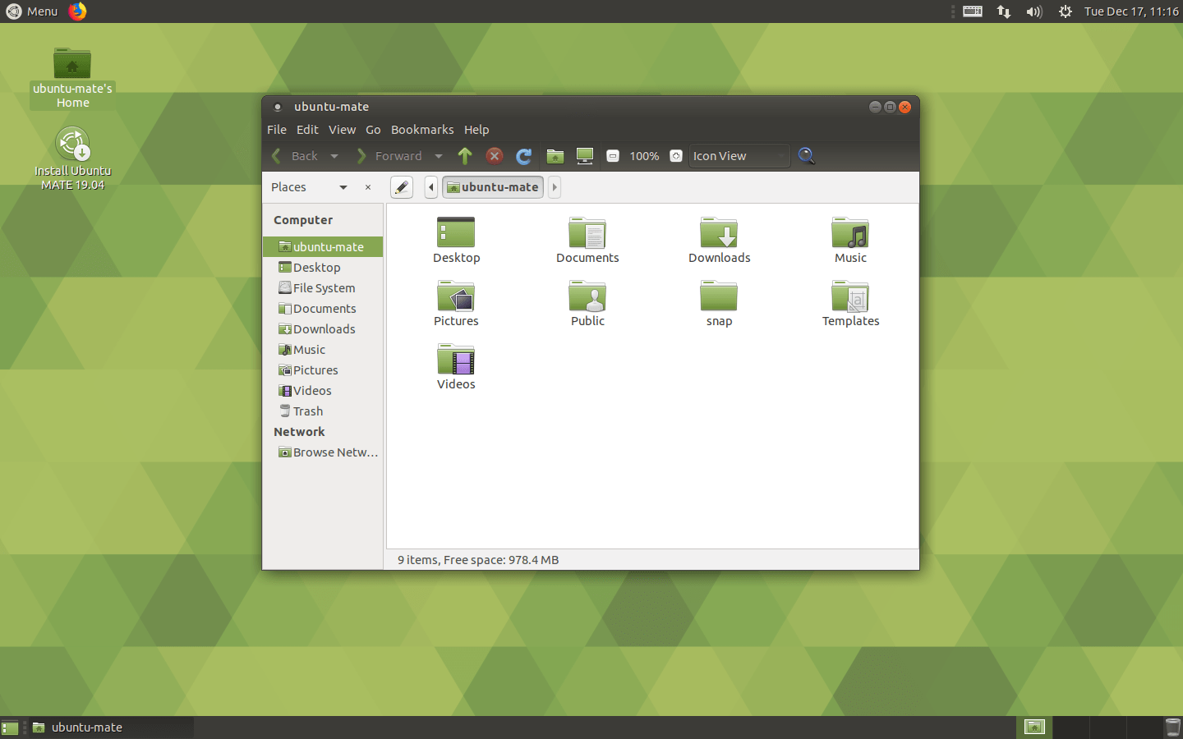Click the path bar right scroll arrow
The height and width of the screenshot is (739, 1183).
pos(555,187)
